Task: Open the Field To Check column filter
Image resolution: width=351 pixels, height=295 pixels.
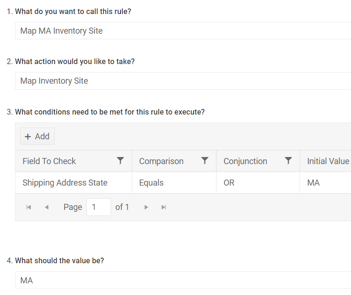Action: pyautogui.click(x=120, y=160)
